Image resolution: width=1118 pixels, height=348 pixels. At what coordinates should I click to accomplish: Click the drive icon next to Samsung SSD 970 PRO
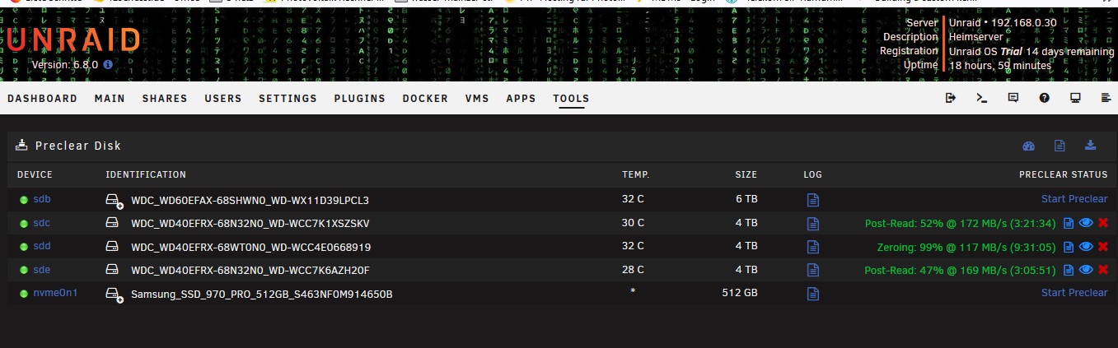pyautogui.click(x=114, y=294)
